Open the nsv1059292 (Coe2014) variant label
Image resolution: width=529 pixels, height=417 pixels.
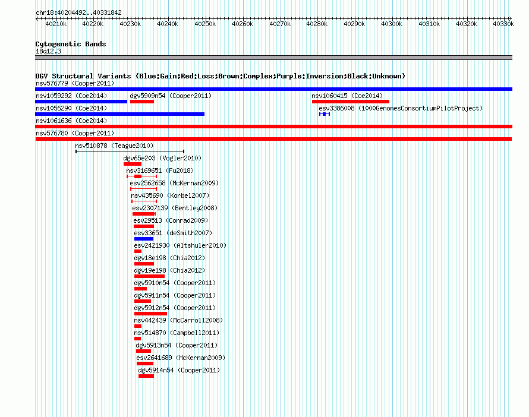pos(71,96)
